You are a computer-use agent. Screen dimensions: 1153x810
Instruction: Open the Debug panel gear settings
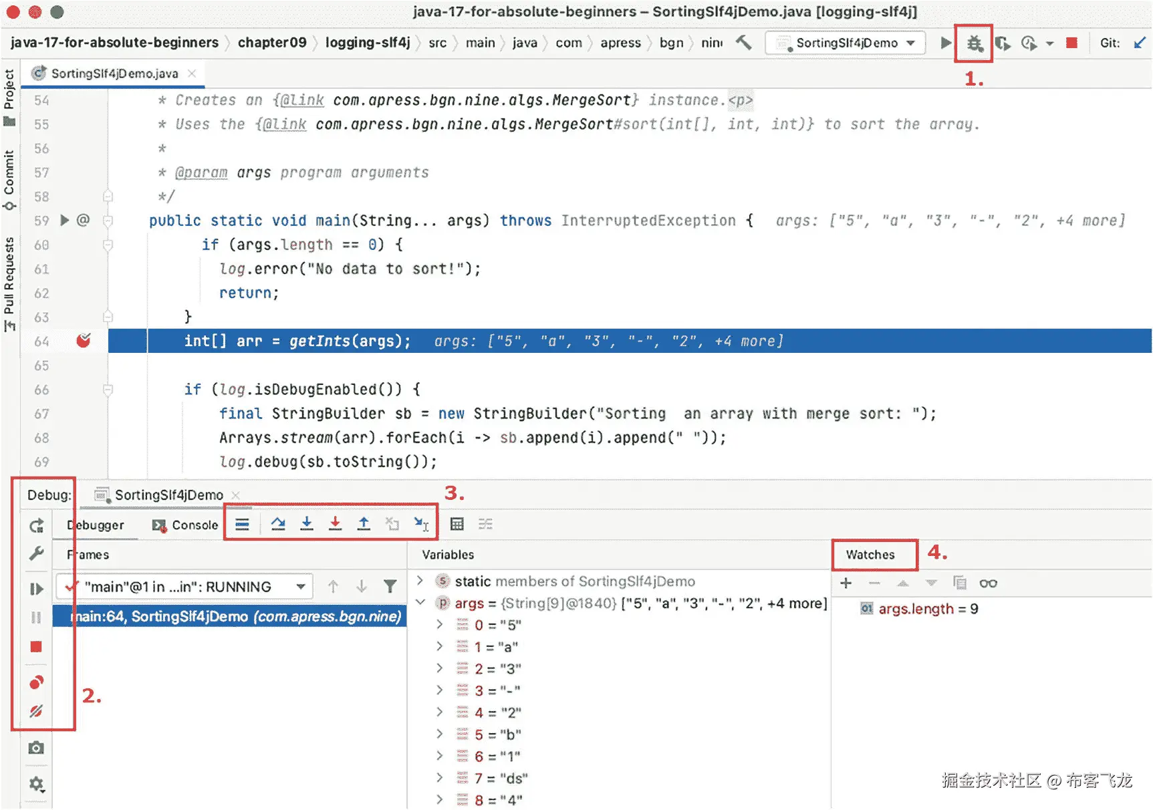tap(36, 783)
